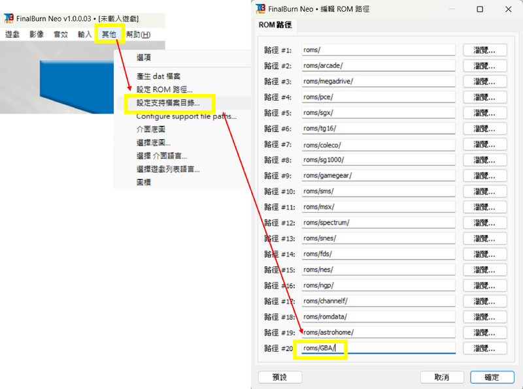Click path #7 field roms/coleco/
This screenshot has height=389, width=523.
pyautogui.click(x=379, y=145)
